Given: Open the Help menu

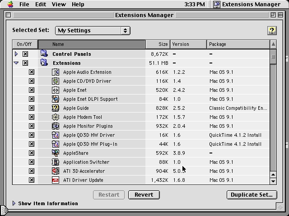Looking at the screenshot, I should coord(78,4).
